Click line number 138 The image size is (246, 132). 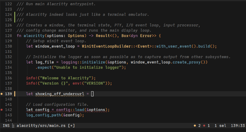point(9,89)
